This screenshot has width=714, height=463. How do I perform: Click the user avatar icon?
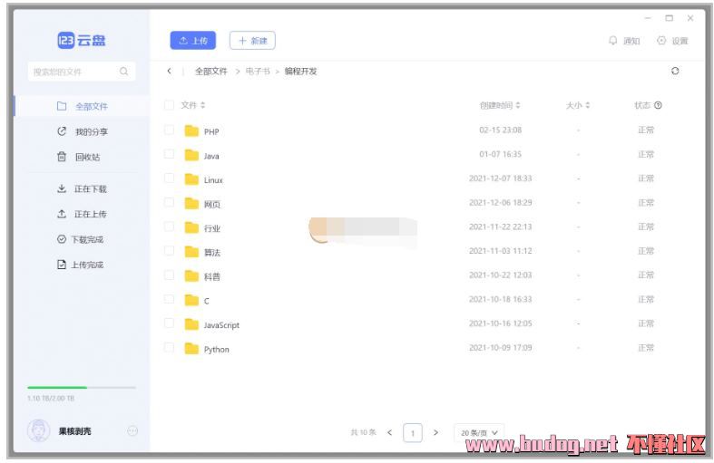tap(39, 430)
